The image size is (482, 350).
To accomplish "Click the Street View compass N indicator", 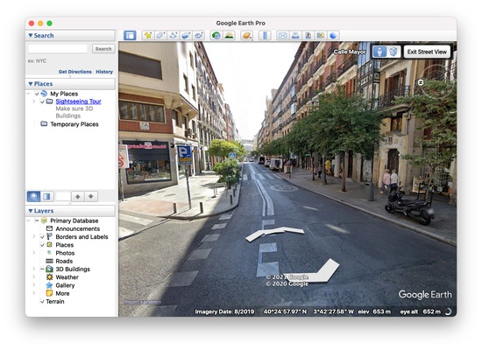I will pyautogui.click(x=421, y=82).
